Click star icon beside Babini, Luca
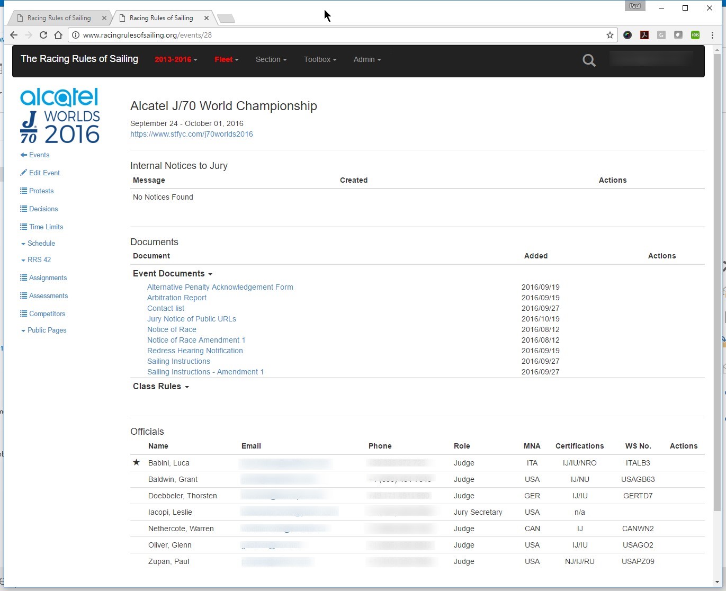 pos(136,462)
